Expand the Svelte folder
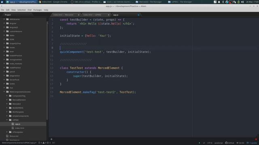 click(x=4, y=84)
